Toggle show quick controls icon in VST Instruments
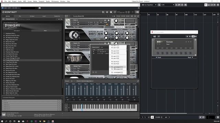The width and height of the screenshot is (220, 123). coord(193,37)
